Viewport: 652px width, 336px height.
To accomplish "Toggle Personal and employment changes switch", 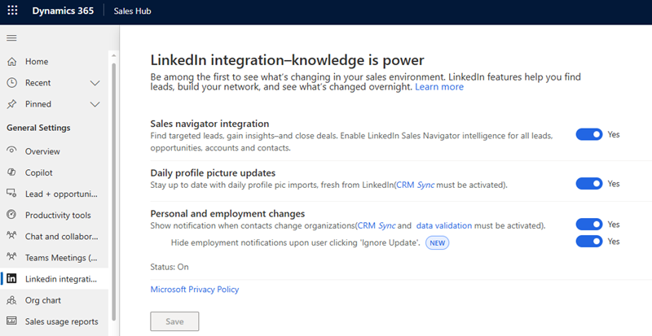I will pos(588,225).
